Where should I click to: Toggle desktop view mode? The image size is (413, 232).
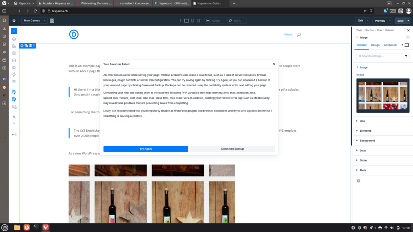186,21
